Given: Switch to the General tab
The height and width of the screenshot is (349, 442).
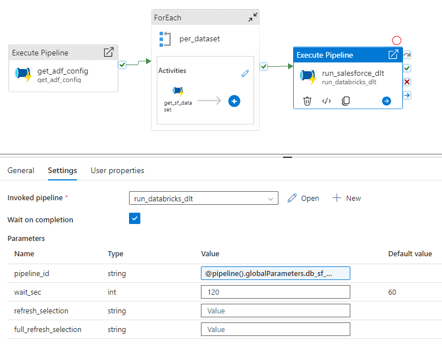Looking at the screenshot, I should click(21, 170).
